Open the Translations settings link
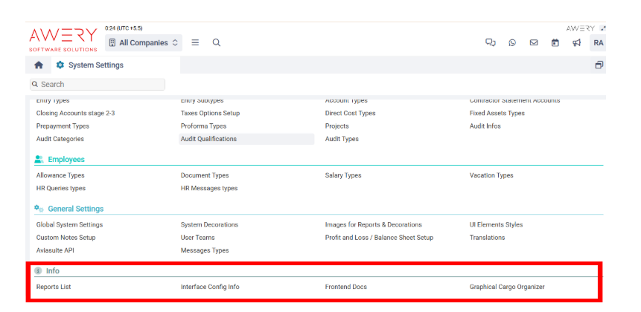 (487, 238)
